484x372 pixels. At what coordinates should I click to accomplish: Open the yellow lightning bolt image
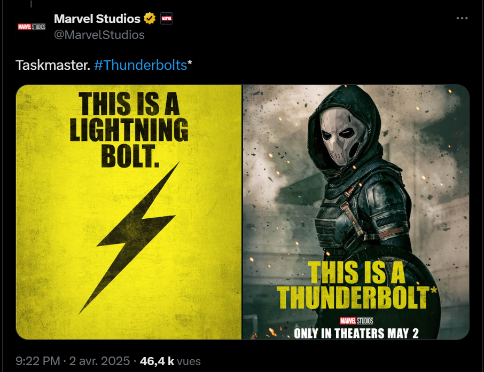point(129,212)
